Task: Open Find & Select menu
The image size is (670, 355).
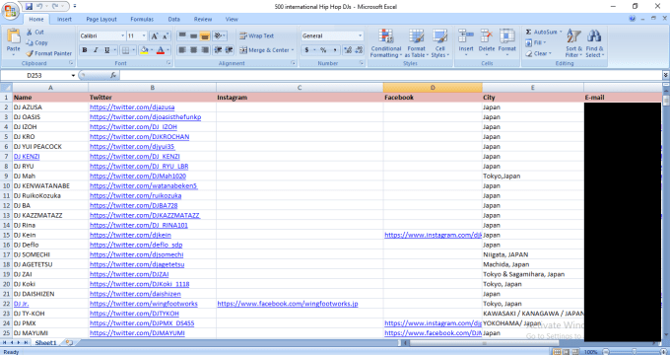Action: 594,43
